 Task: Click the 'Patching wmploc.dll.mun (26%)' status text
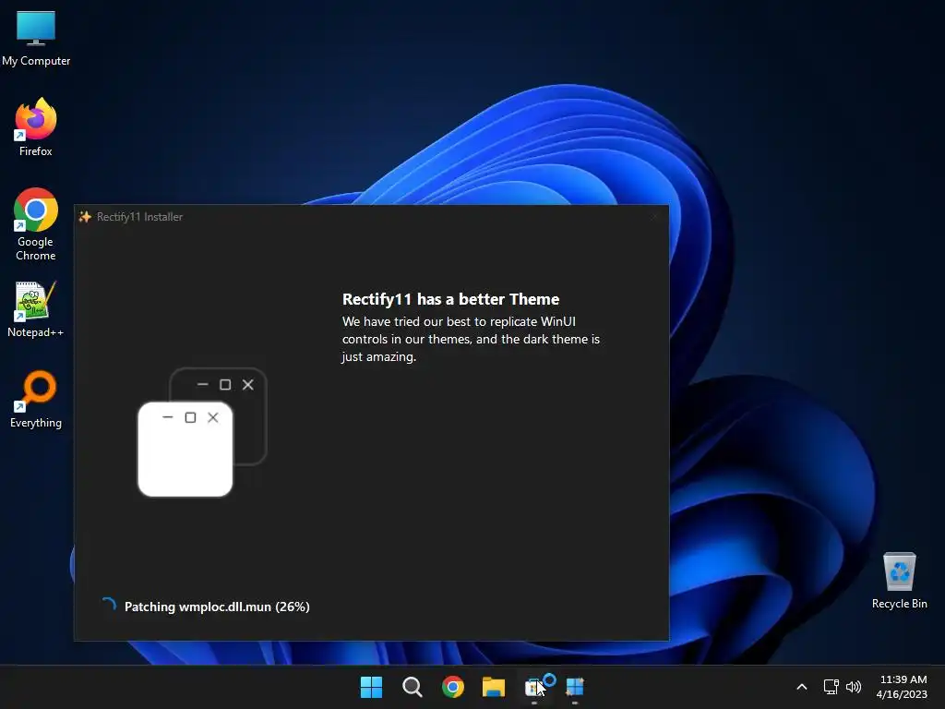pyautogui.click(x=217, y=607)
